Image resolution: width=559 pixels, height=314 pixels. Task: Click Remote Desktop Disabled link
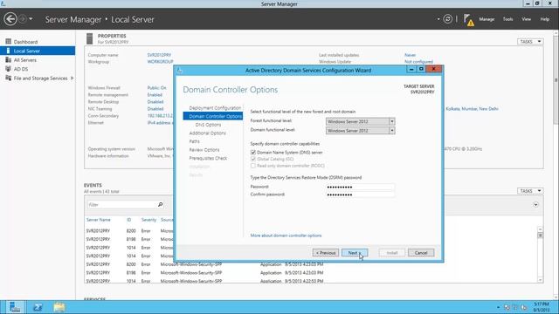155,102
